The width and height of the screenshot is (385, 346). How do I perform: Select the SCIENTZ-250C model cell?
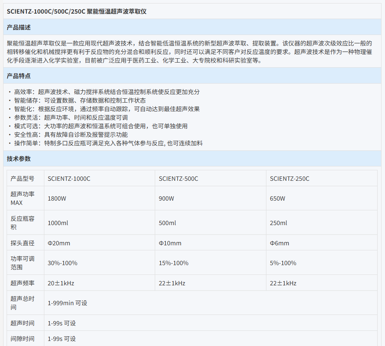click(x=290, y=179)
